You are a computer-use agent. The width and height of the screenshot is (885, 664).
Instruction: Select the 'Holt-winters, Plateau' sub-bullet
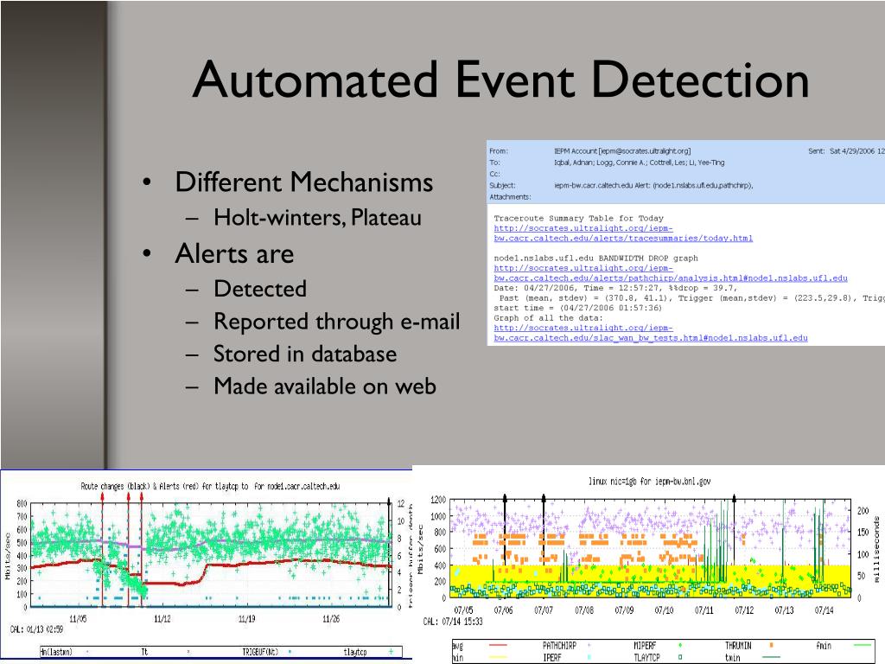click(317, 217)
